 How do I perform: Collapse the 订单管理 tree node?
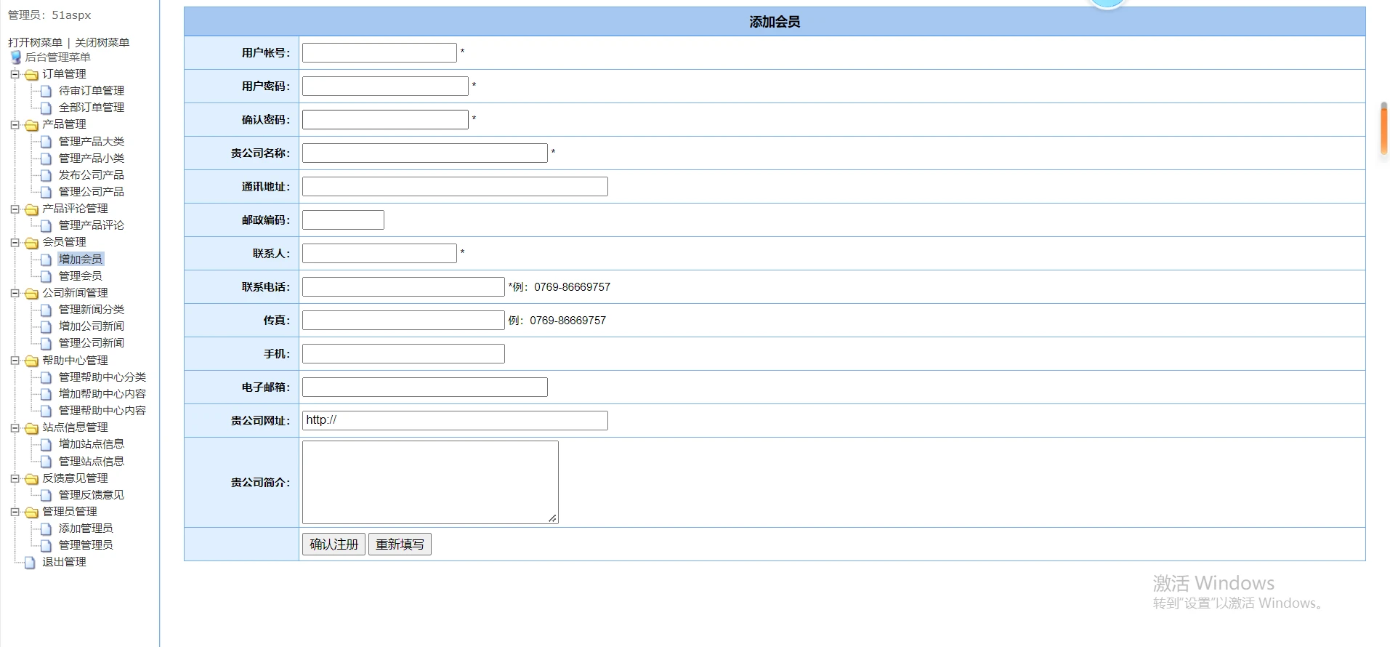(x=15, y=74)
